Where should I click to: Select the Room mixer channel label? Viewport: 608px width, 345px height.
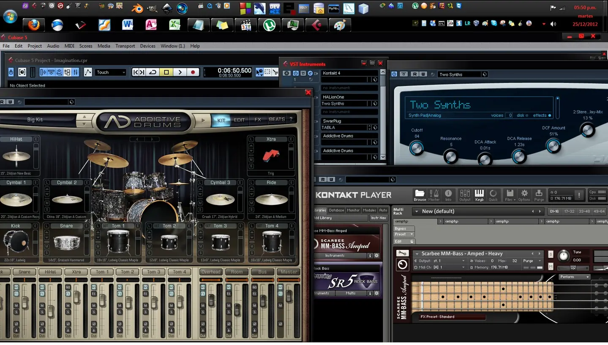pos(237,272)
